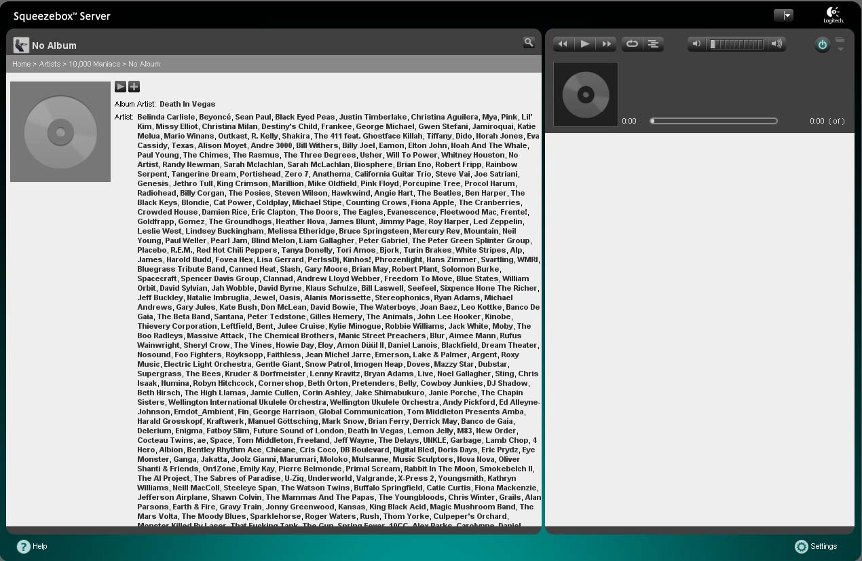
Task: Toggle repeat mode in the player
Action: point(632,44)
